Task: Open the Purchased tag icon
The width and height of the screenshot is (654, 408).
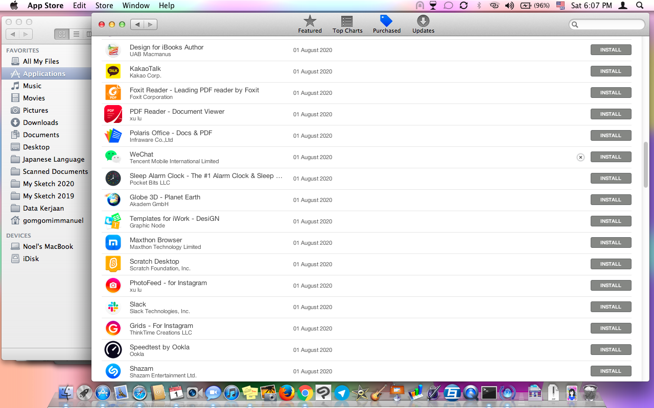Action: tap(386, 21)
